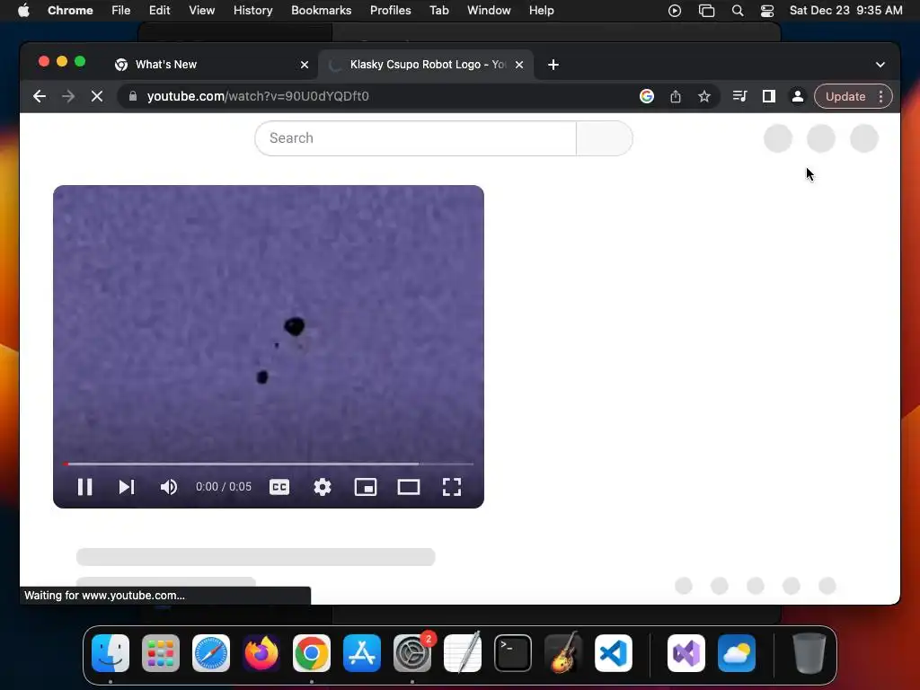This screenshot has width=920, height=690.
Task: Open the Chrome app menu
Action: (x=70, y=11)
